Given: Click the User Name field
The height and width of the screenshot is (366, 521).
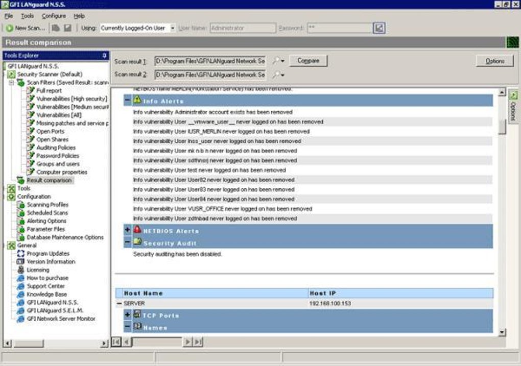Looking at the screenshot, I should (243, 28).
